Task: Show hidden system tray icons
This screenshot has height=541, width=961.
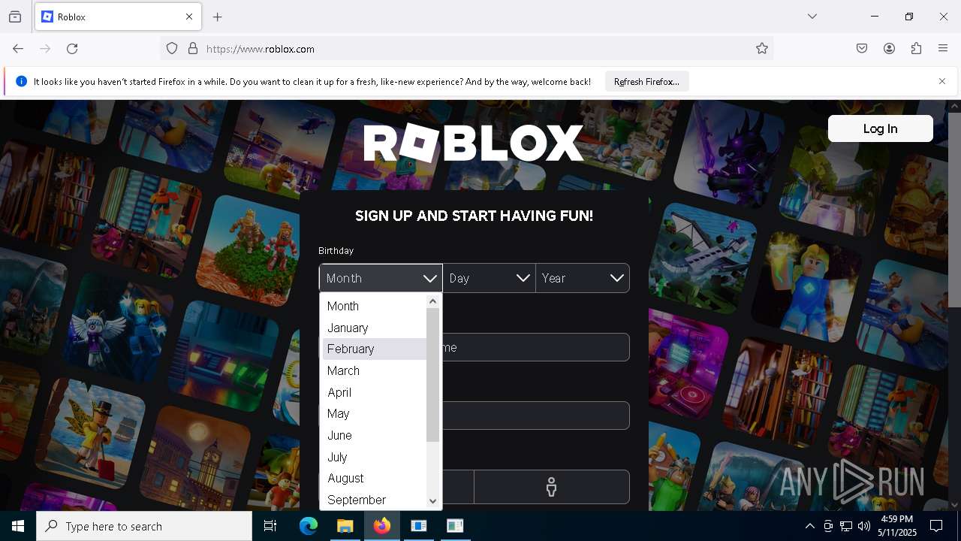Action: click(x=809, y=526)
